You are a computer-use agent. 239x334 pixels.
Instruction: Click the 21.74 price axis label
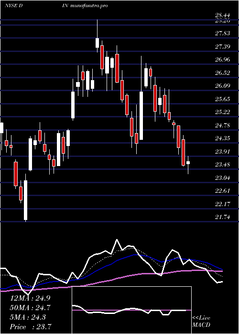coord(223,217)
